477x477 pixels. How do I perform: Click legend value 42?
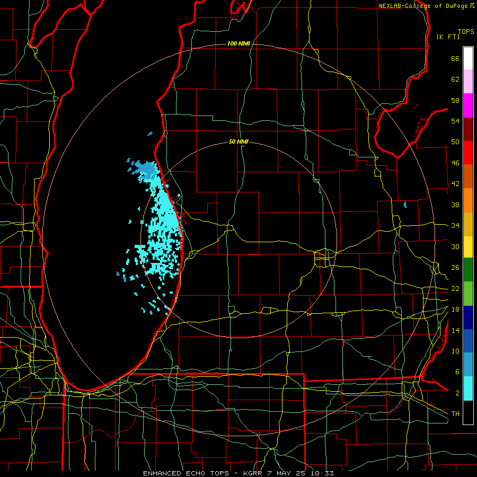pyautogui.click(x=455, y=184)
